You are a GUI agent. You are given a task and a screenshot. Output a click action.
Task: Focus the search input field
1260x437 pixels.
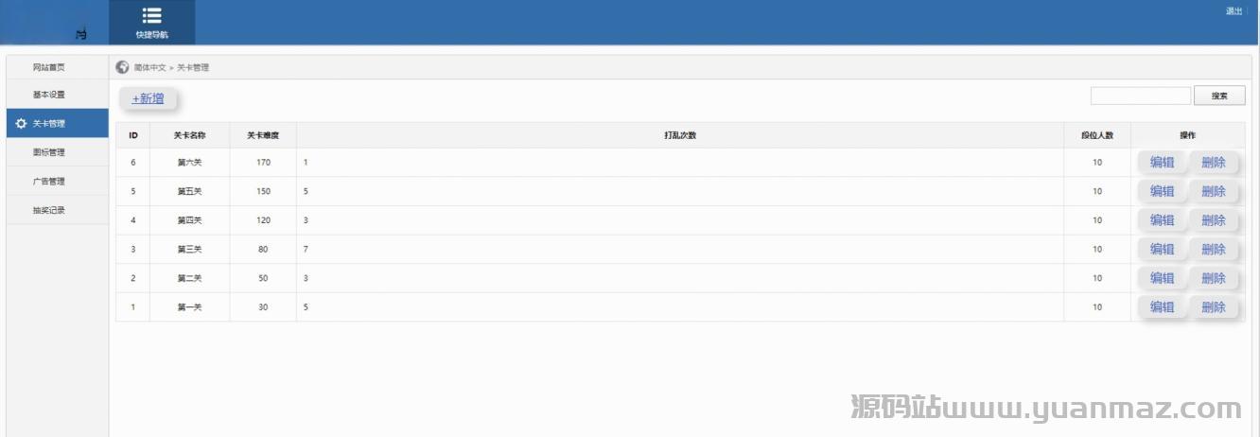pyautogui.click(x=1140, y=96)
